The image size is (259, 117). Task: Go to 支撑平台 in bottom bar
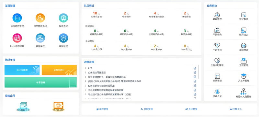click(236, 109)
